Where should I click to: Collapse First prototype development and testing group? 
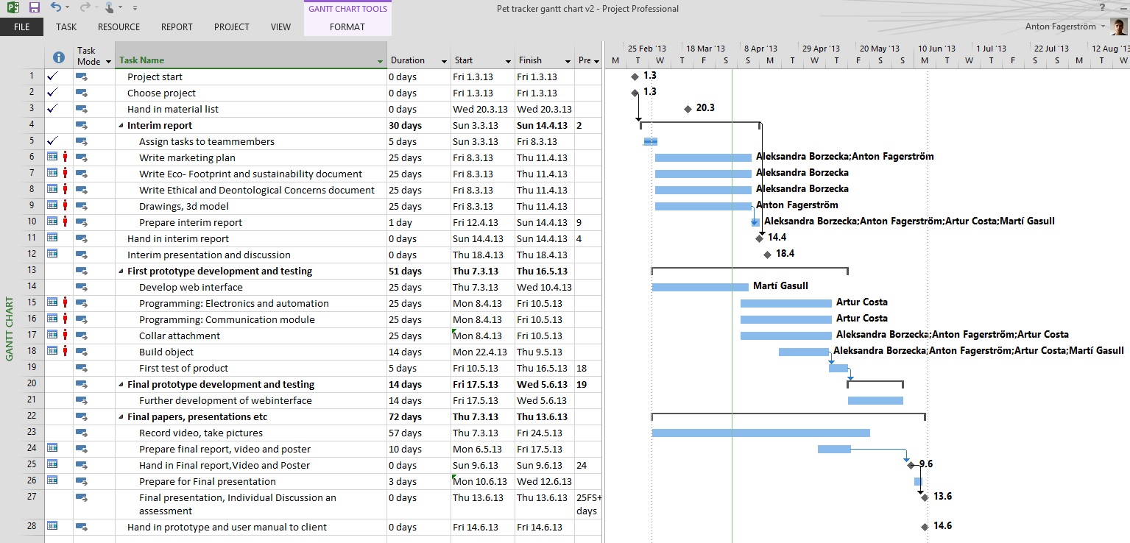(121, 271)
